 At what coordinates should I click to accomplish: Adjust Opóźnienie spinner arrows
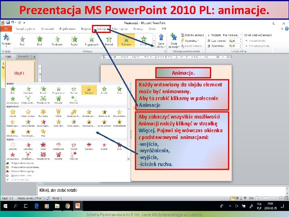[x=240, y=46]
